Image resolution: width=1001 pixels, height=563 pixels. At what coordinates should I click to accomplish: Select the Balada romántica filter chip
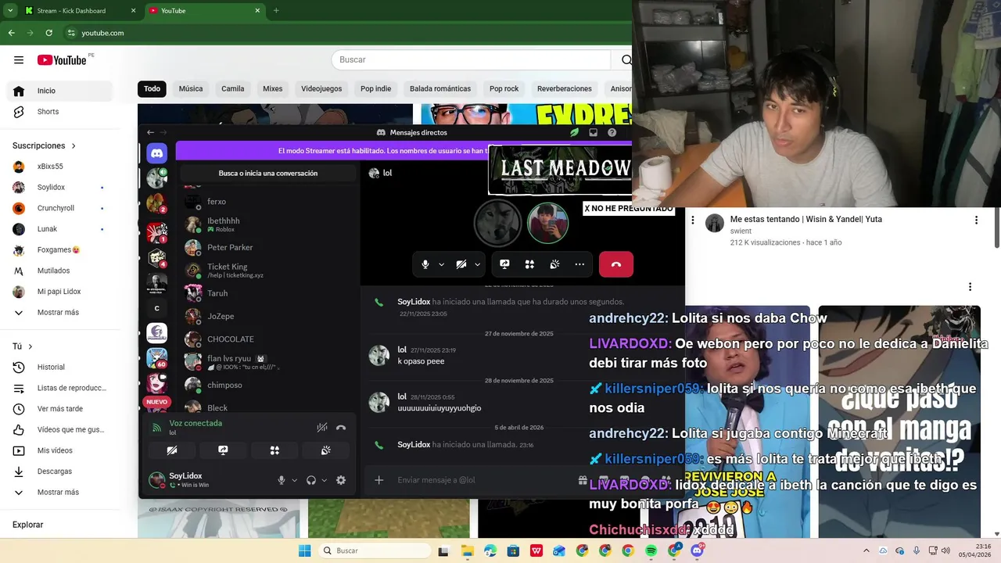[440, 89]
